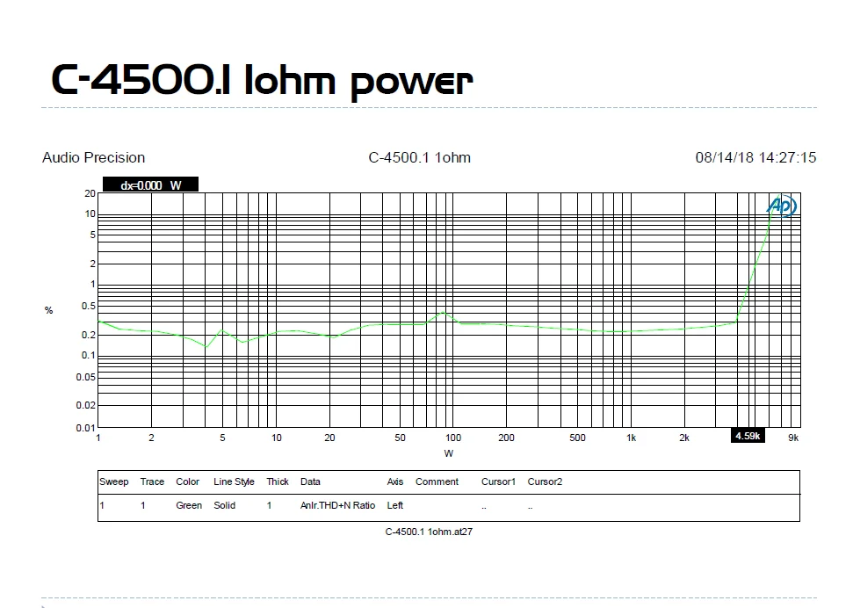Click the 500 label on the X axis
853x608 pixels.
tap(577, 438)
